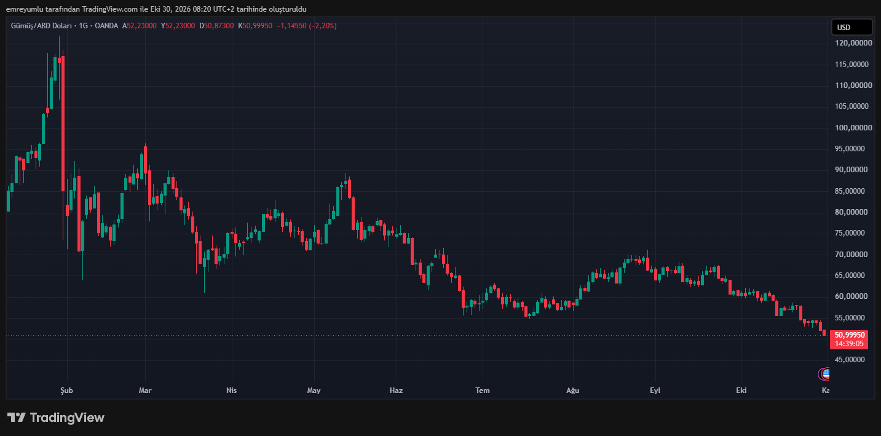
Task: Click the Tem month label on time axis
Action: pyautogui.click(x=483, y=390)
